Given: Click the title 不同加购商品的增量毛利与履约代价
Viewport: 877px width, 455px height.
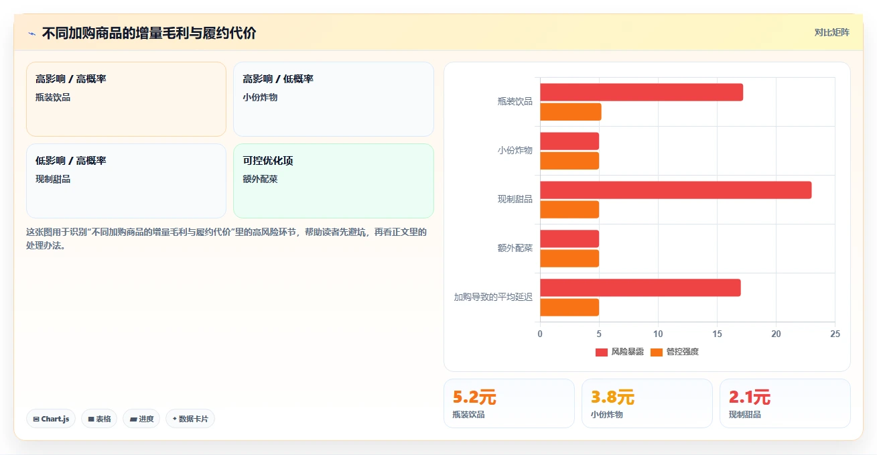Looking at the screenshot, I should (149, 34).
